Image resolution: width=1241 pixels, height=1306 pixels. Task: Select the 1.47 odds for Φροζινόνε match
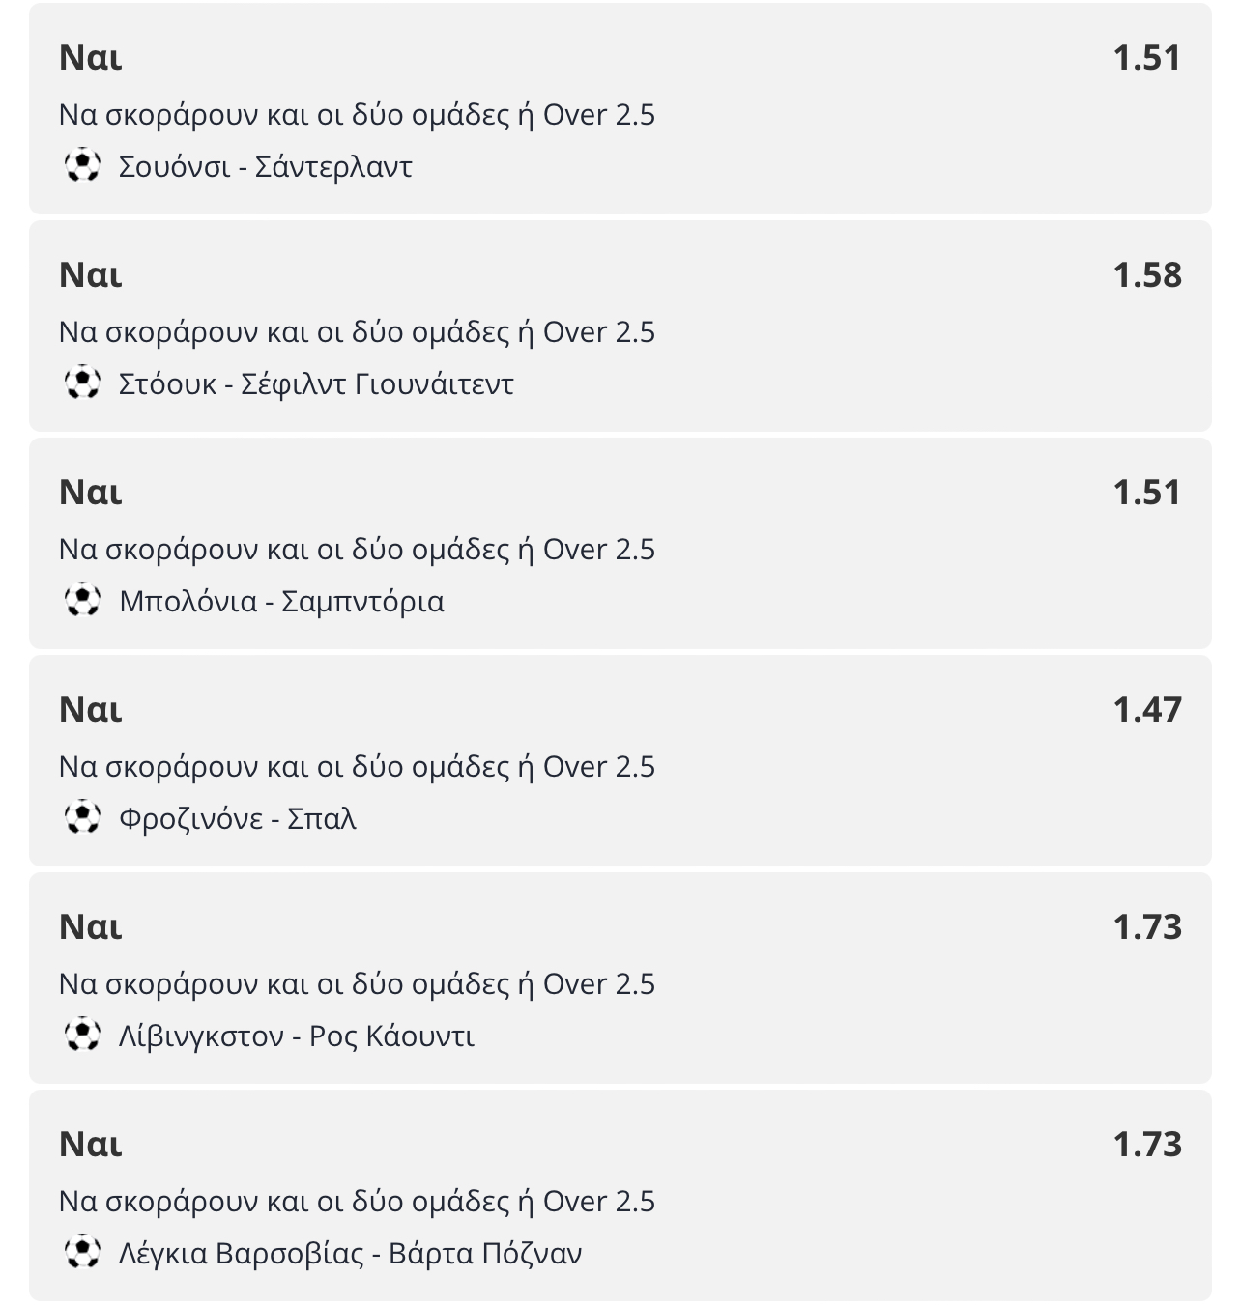(1147, 709)
